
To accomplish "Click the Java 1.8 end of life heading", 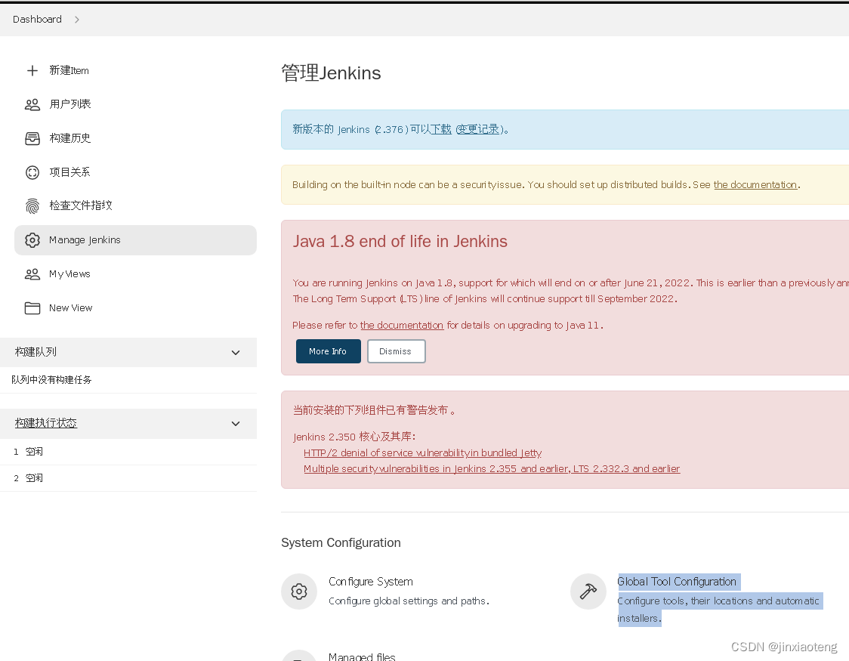I will (x=400, y=242).
